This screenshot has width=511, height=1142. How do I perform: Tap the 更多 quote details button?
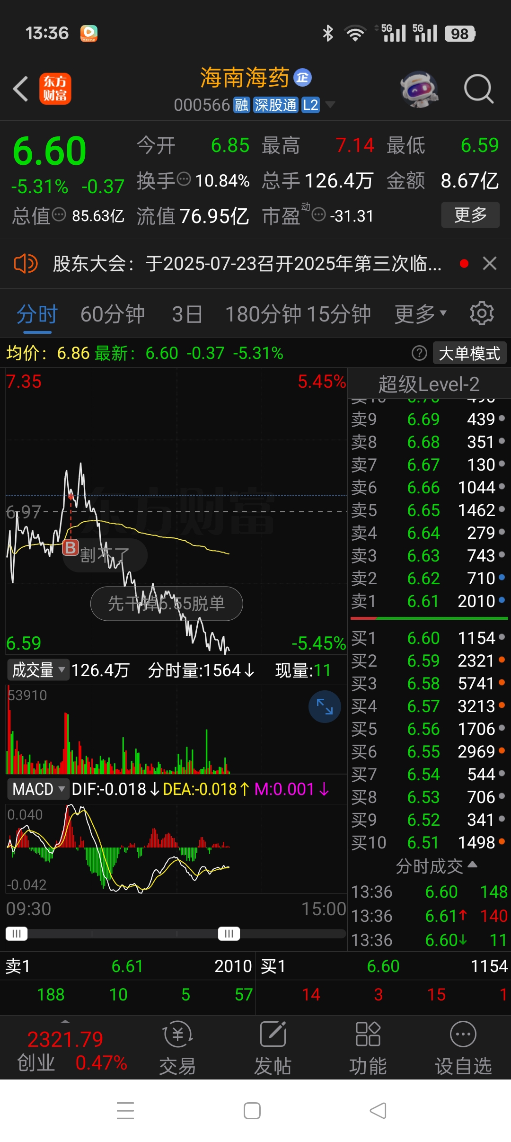click(470, 215)
